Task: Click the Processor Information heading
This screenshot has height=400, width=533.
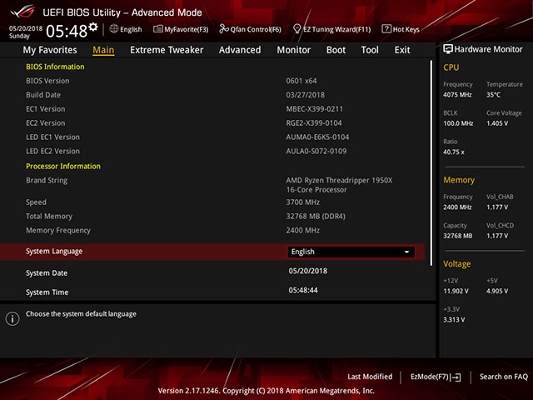Action: 63,167
